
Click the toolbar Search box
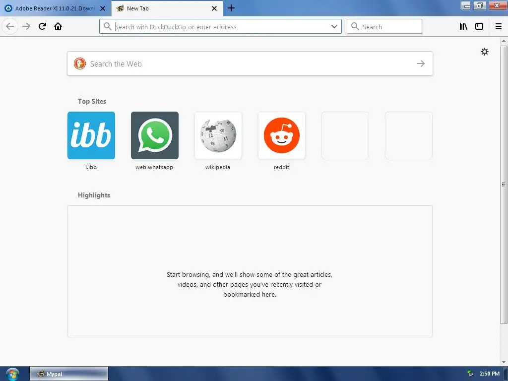[384, 27]
